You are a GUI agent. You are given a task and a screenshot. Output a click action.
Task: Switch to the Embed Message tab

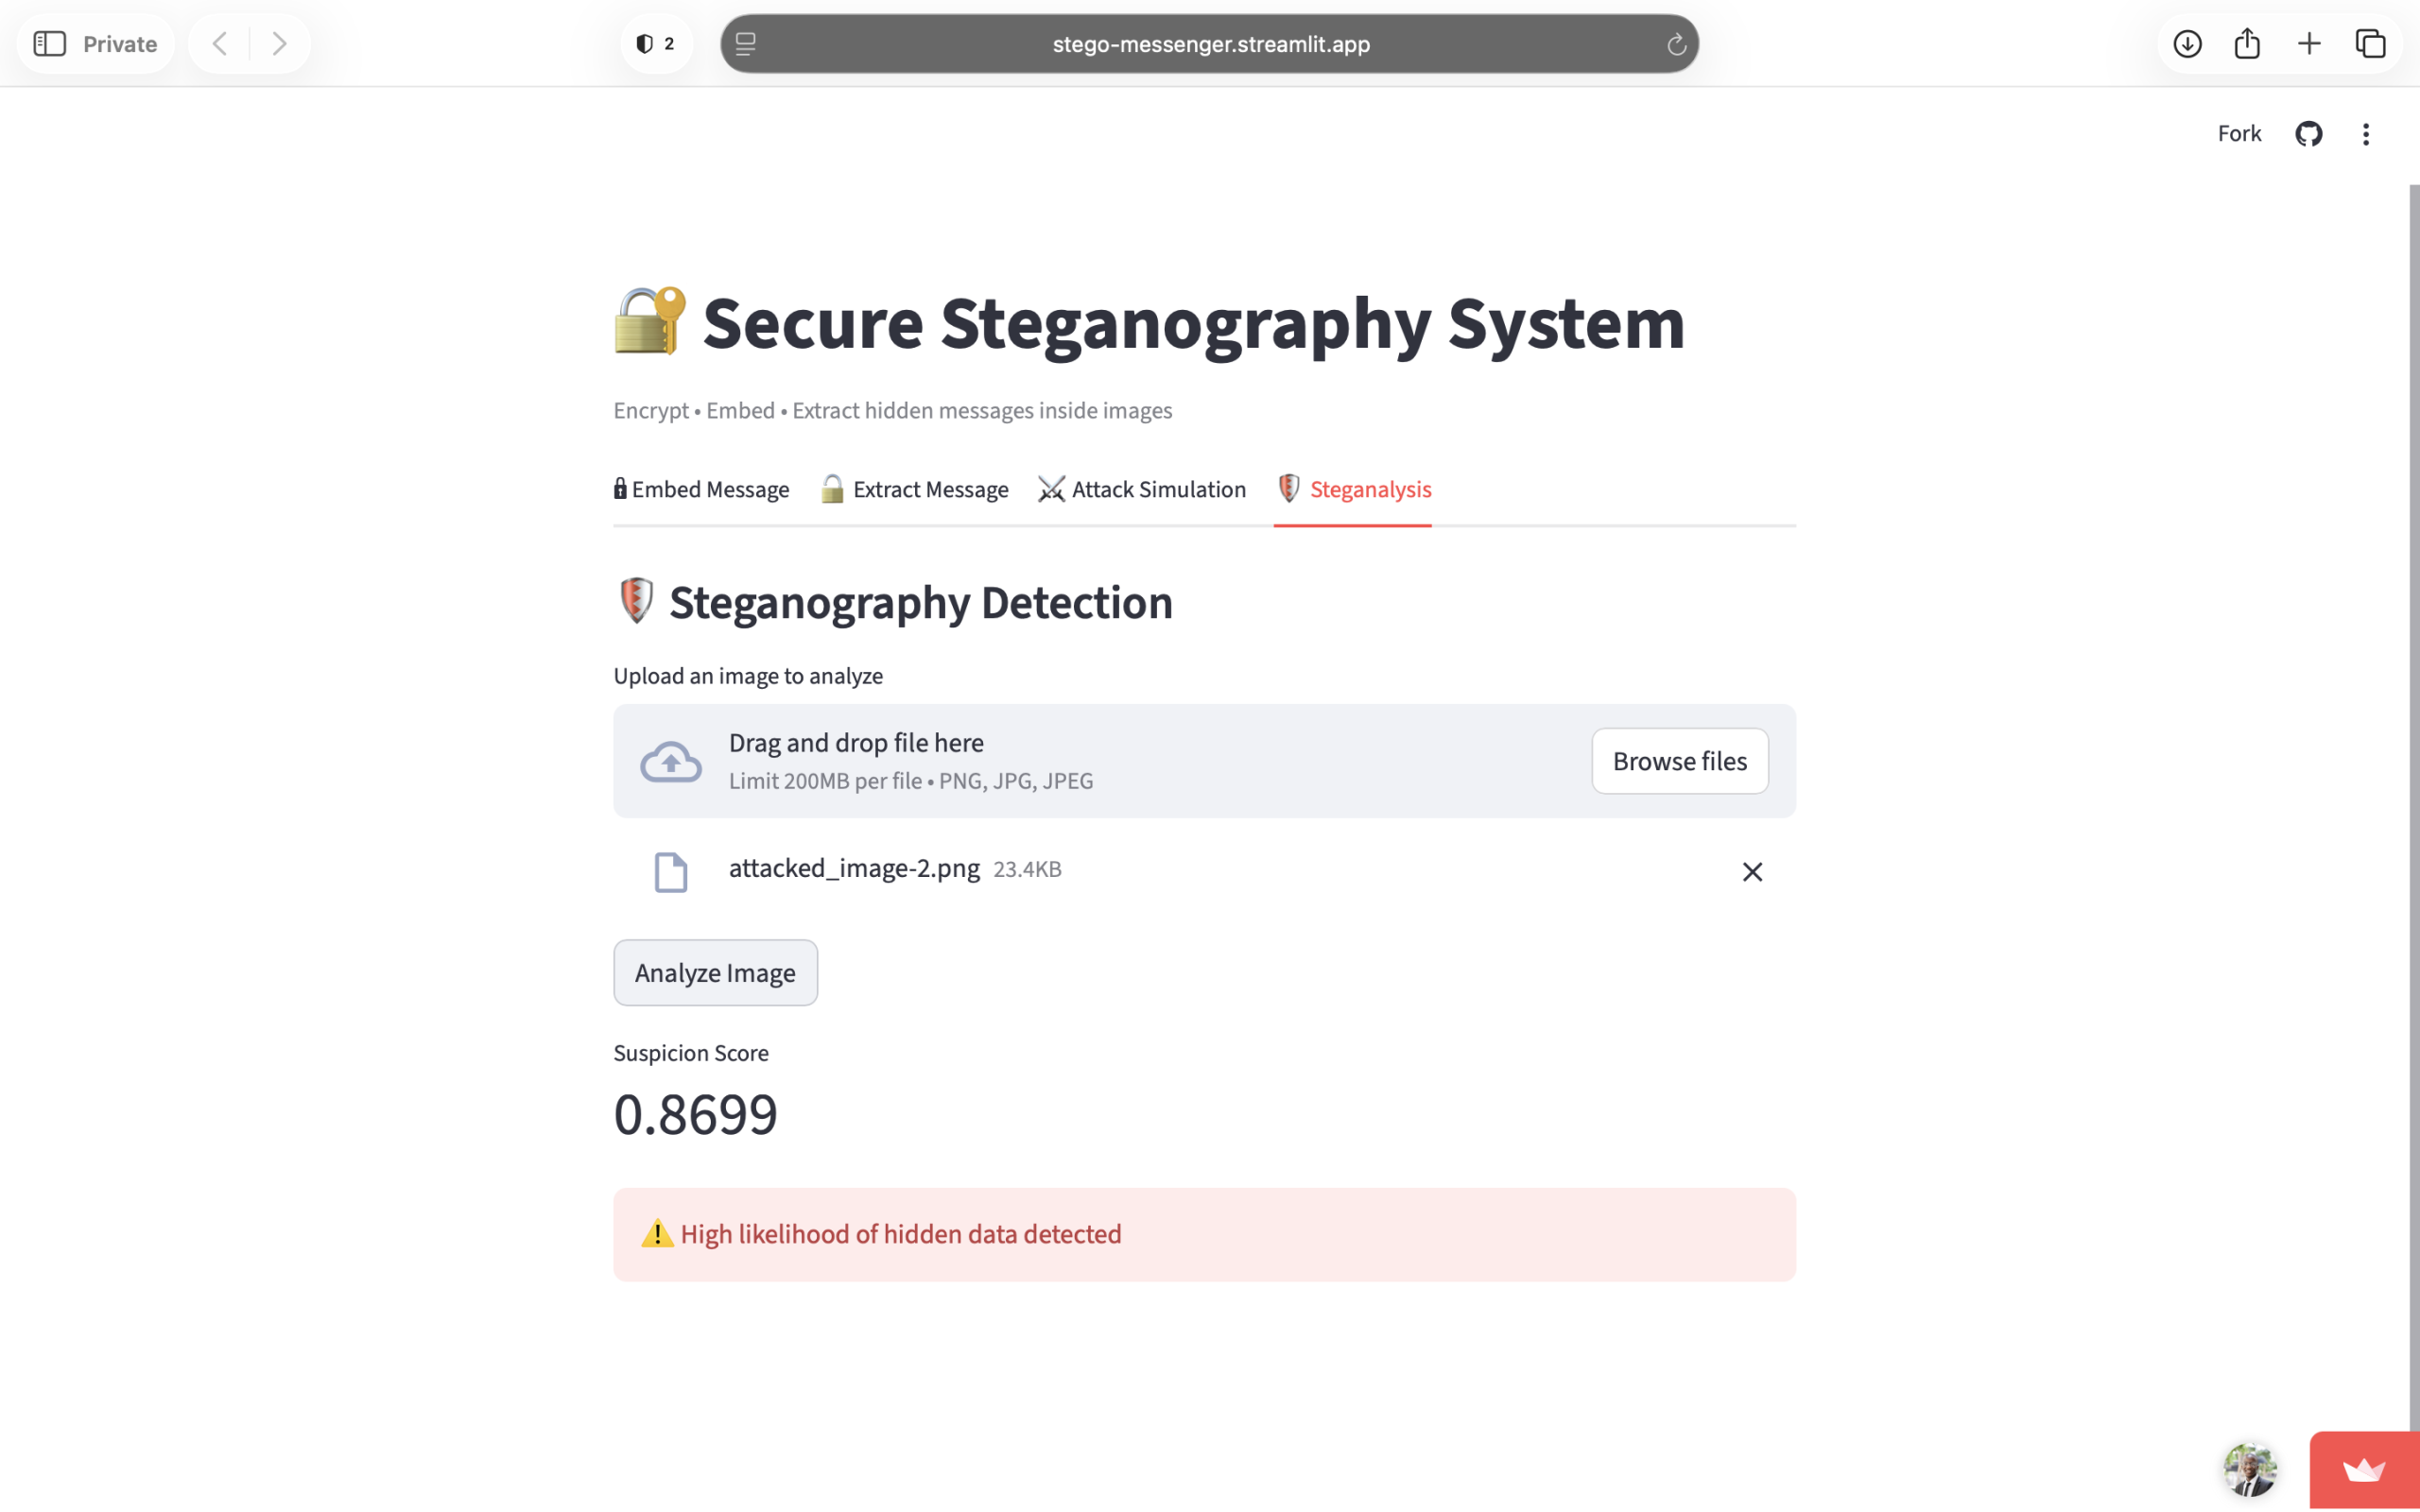click(701, 489)
